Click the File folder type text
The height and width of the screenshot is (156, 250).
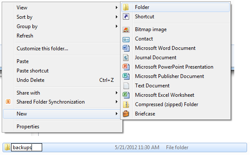177,147
